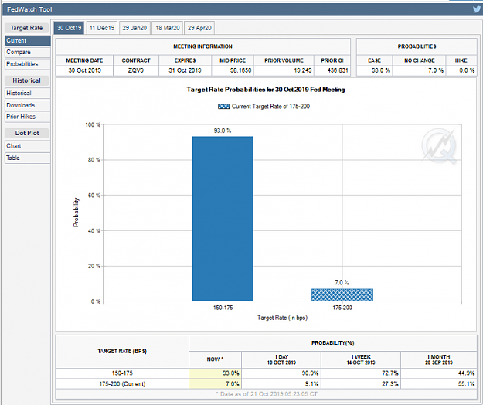Open Probabilities under Target Rate
This screenshot has height=405, width=483.
click(x=27, y=64)
